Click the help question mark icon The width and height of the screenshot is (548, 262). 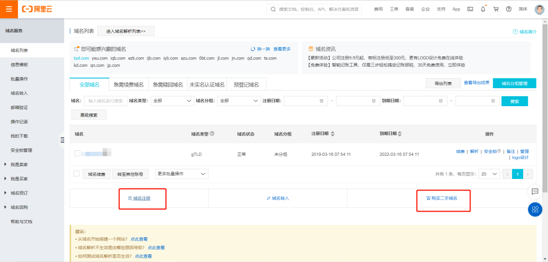coord(509,9)
